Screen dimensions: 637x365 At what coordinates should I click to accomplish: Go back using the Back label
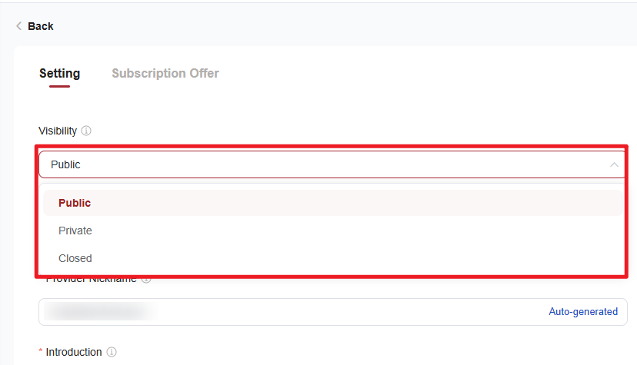click(x=41, y=26)
